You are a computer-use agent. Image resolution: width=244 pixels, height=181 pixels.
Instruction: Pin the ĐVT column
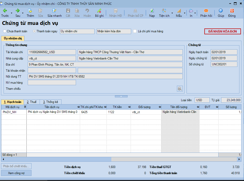coord(217,107)
